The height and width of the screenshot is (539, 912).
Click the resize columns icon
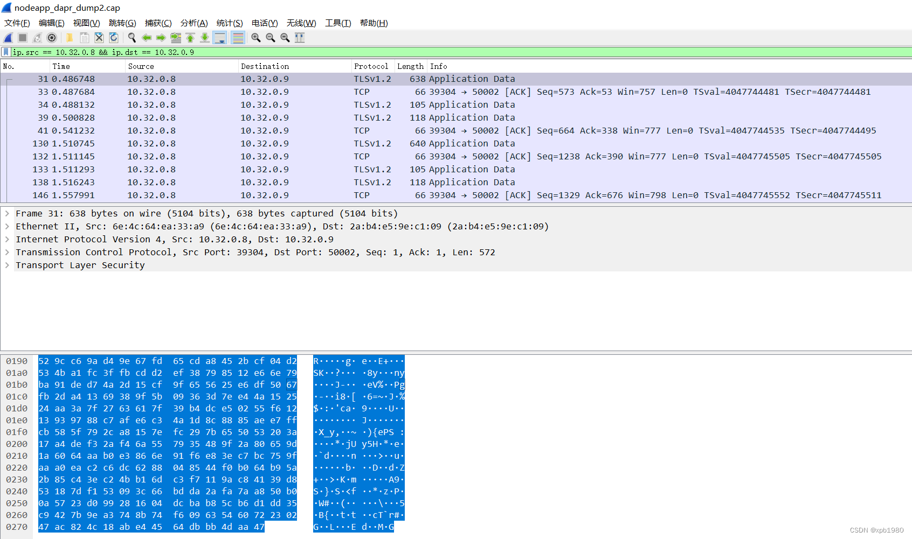[300, 38]
